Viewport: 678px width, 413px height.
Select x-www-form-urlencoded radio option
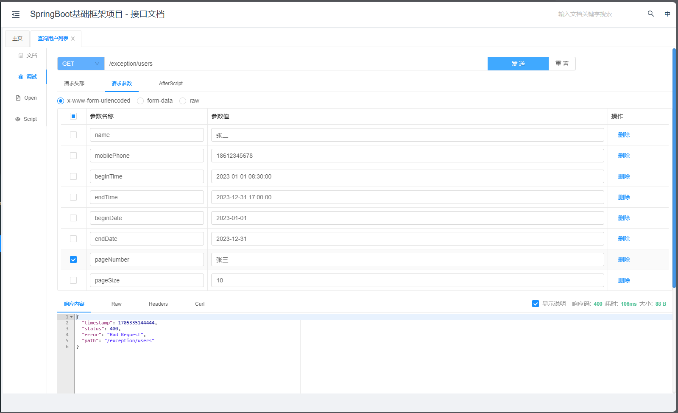click(x=61, y=101)
